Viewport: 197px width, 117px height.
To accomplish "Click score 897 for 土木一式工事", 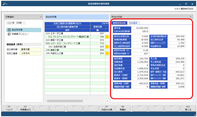I will click(x=98, y=33).
